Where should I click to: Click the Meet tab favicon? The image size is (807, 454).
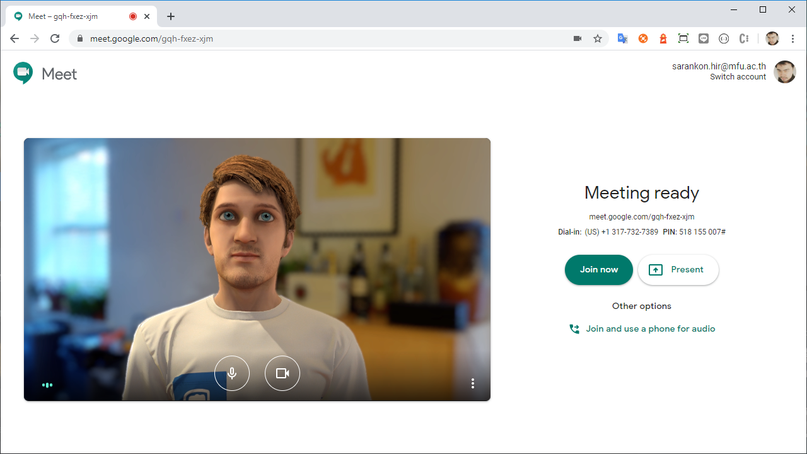pyautogui.click(x=18, y=16)
